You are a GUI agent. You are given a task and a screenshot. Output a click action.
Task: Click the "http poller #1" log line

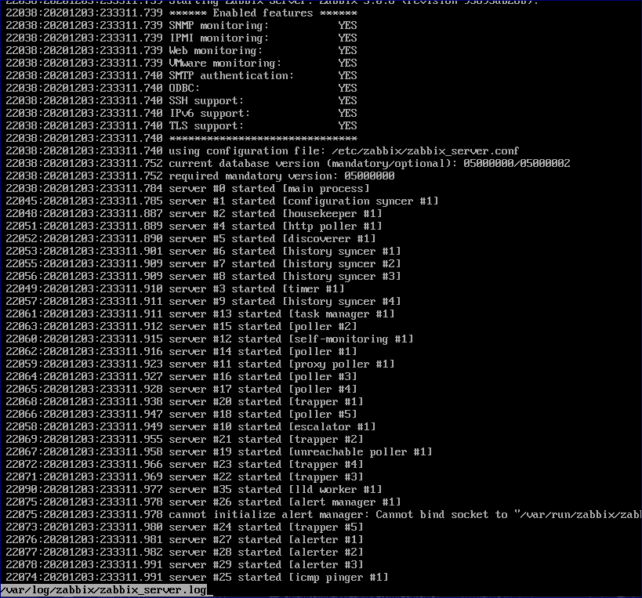(194, 226)
